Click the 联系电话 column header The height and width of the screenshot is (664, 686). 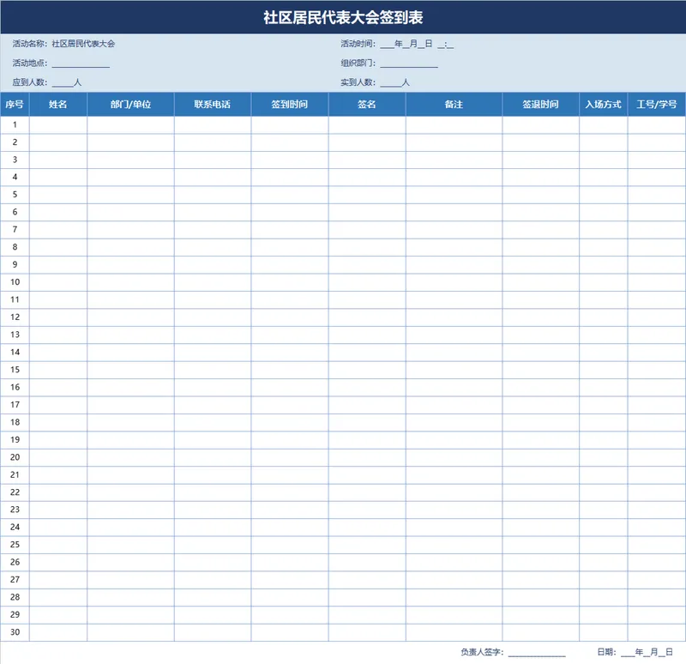tap(212, 104)
